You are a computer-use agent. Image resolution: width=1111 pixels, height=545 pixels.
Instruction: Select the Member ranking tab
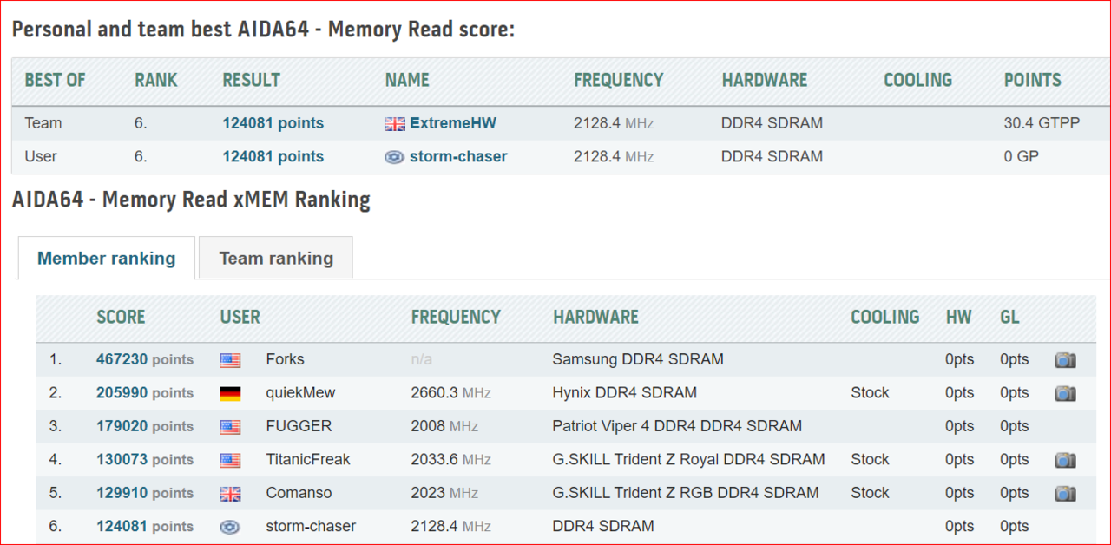107,259
